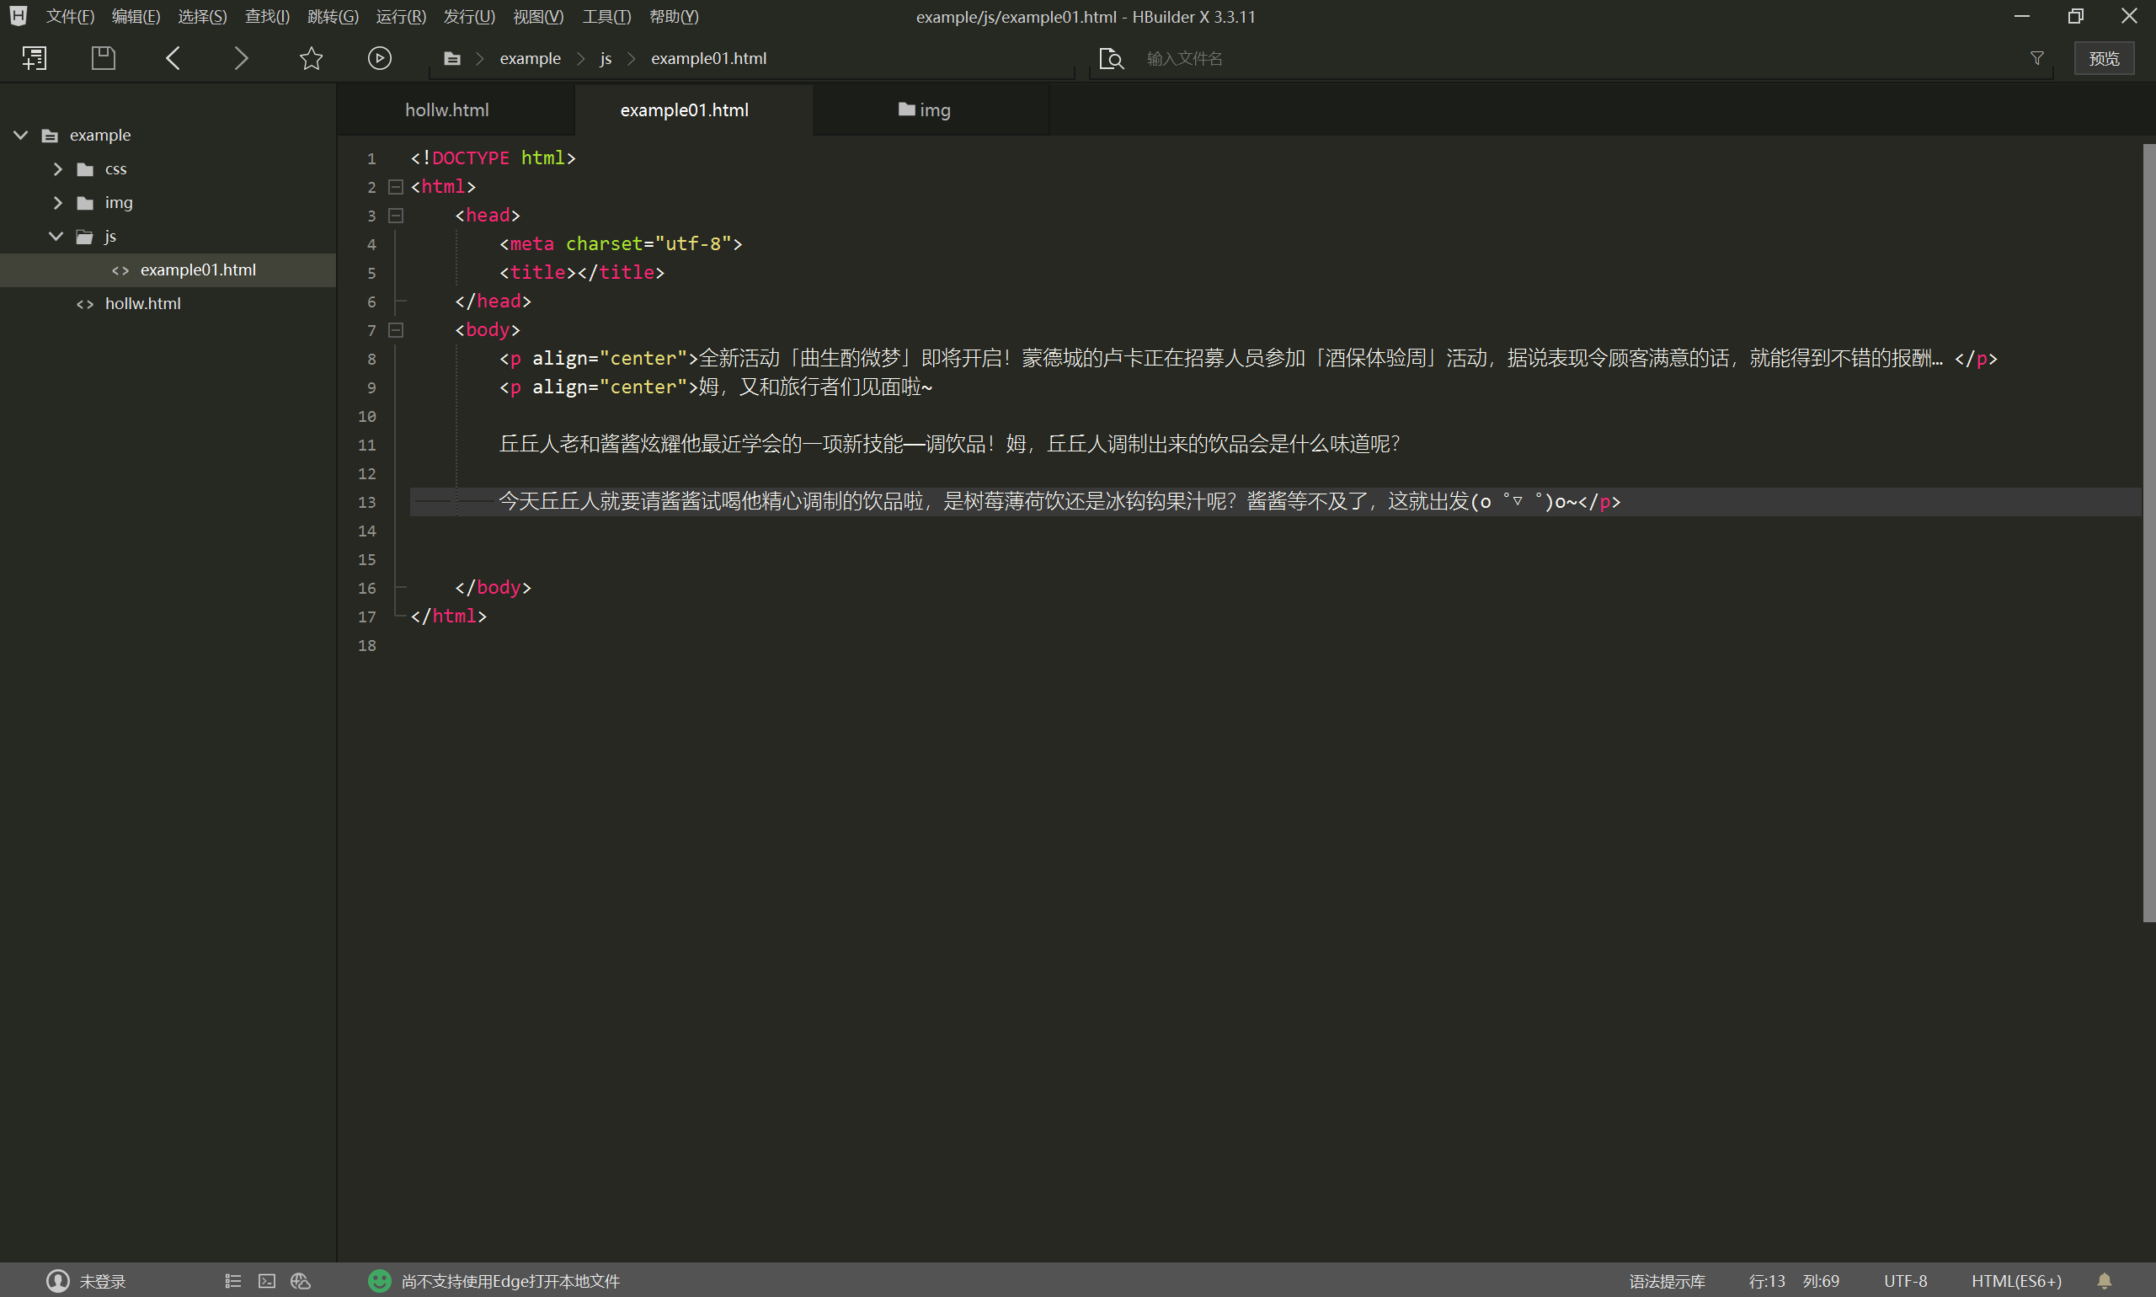Viewport: 2156px width, 1297px height.
Task: Click the breadcrumb project folder icon
Action: [x=451, y=59]
